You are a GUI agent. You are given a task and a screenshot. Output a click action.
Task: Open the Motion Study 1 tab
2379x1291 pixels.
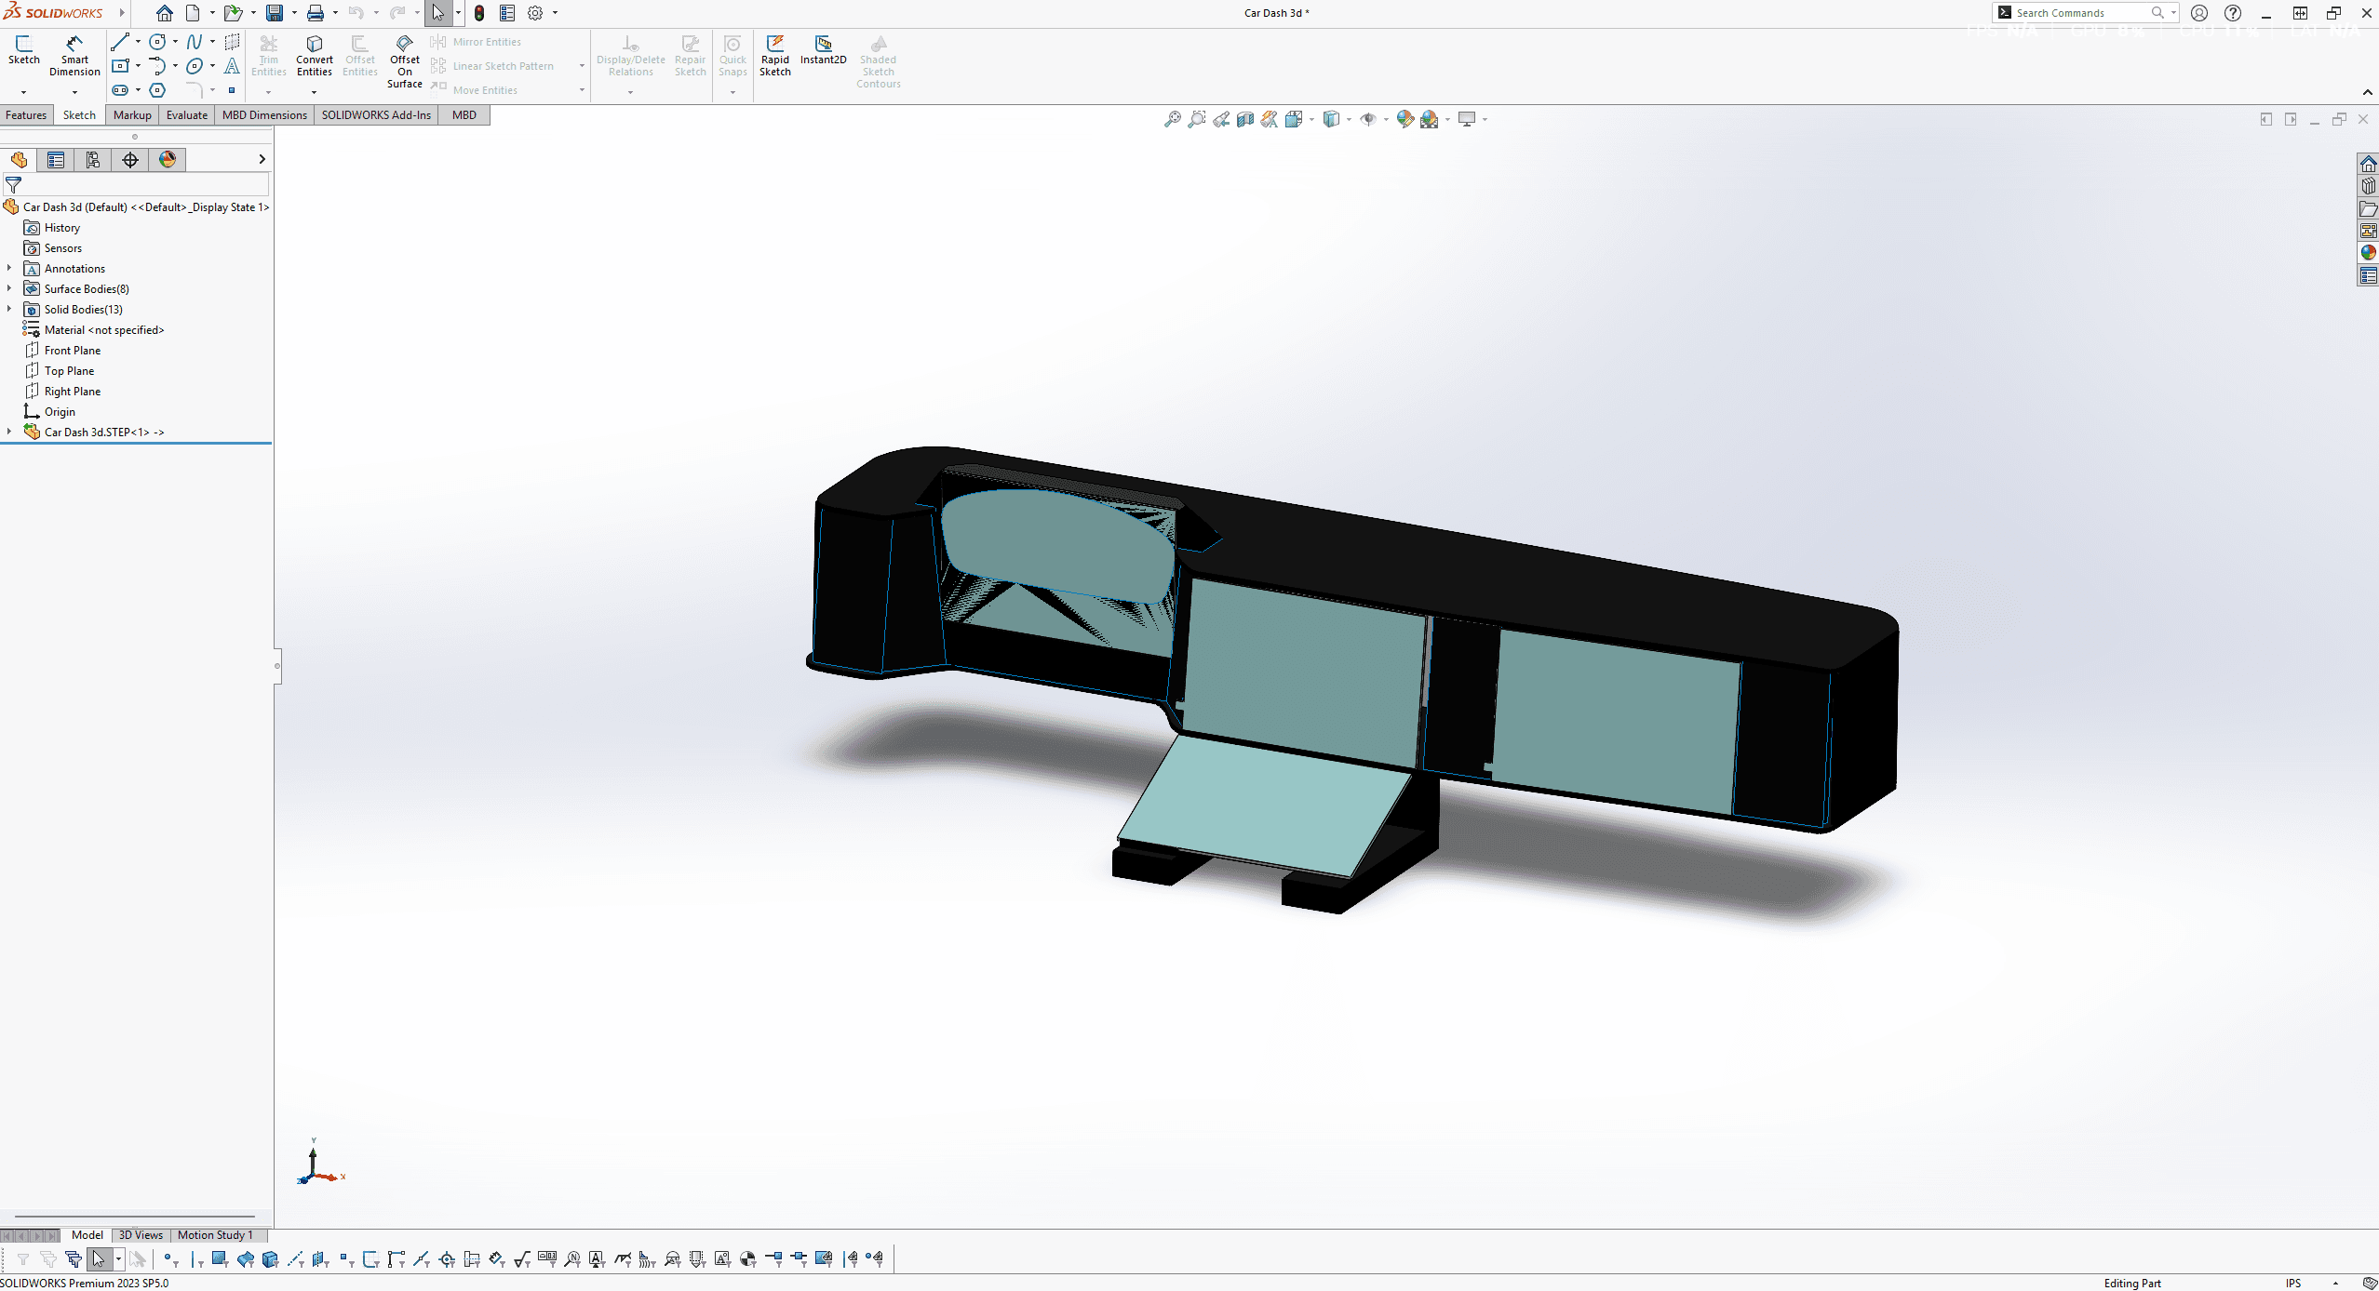point(214,1235)
